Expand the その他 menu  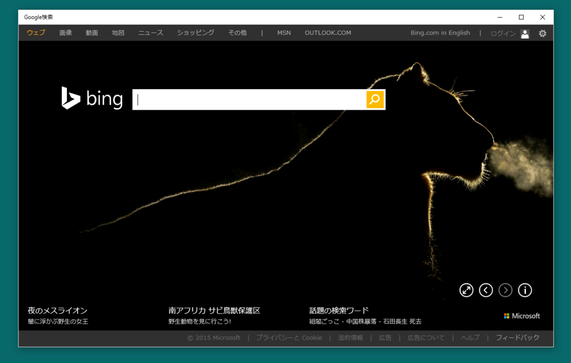click(x=238, y=33)
